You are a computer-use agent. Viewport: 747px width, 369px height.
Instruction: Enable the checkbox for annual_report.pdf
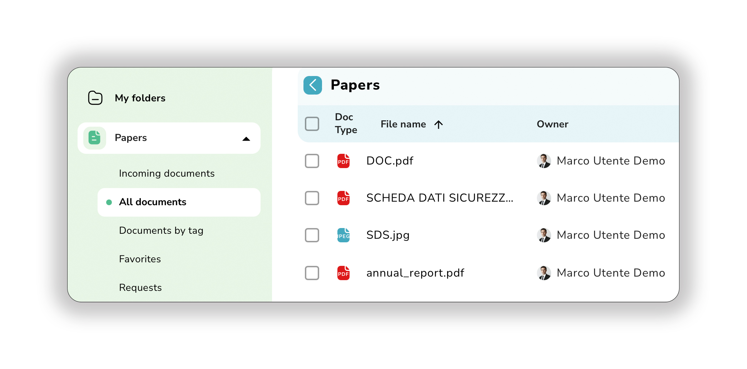(312, 273)
